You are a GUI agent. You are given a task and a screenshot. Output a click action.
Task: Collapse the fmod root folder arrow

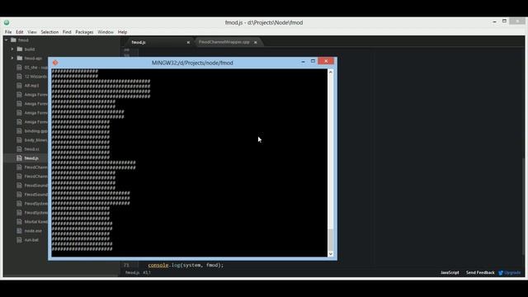(x=6, y=40)
